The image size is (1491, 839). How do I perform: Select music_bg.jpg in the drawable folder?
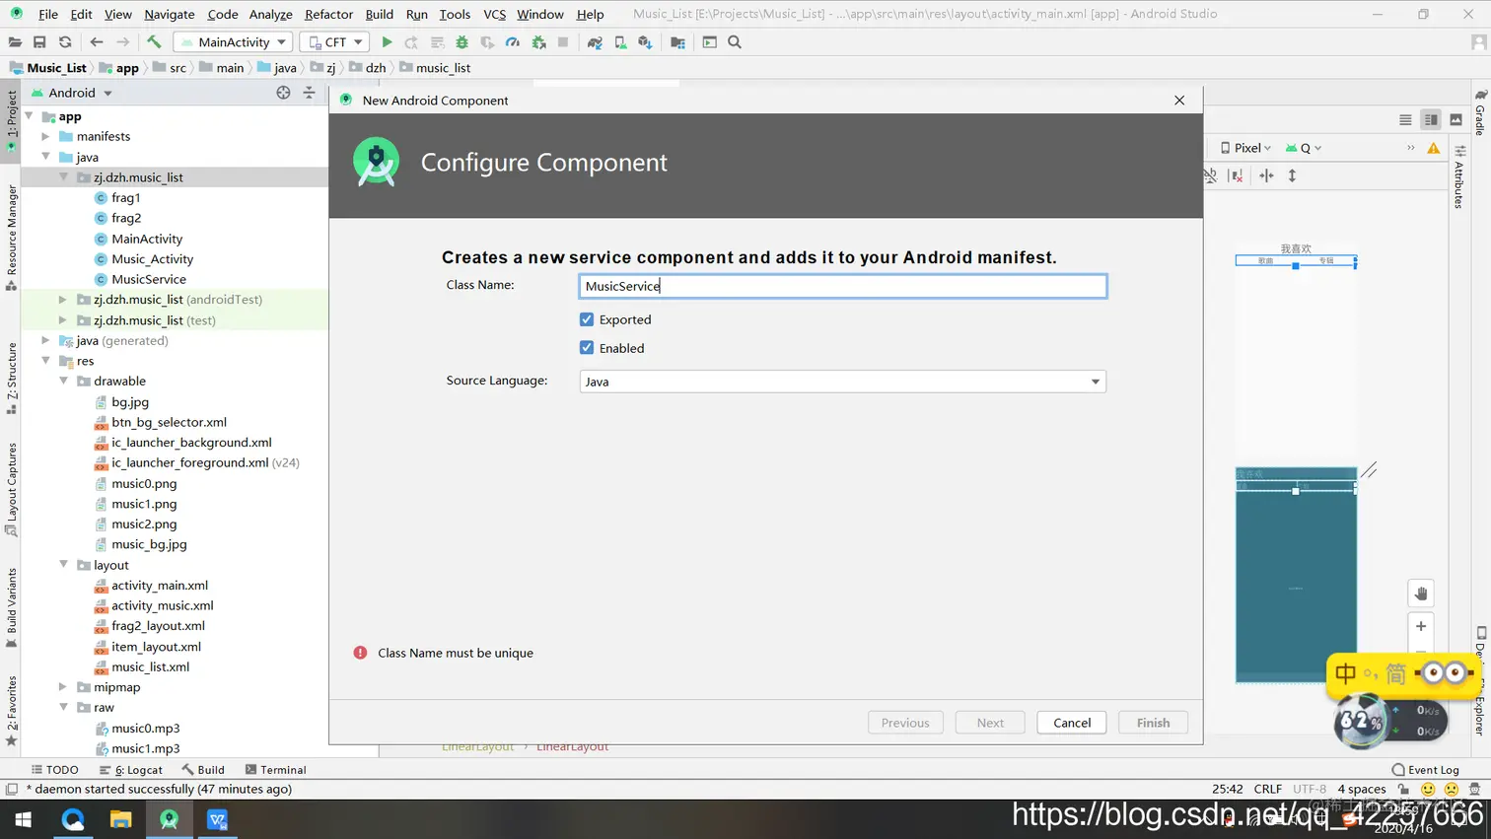(149, 544)
